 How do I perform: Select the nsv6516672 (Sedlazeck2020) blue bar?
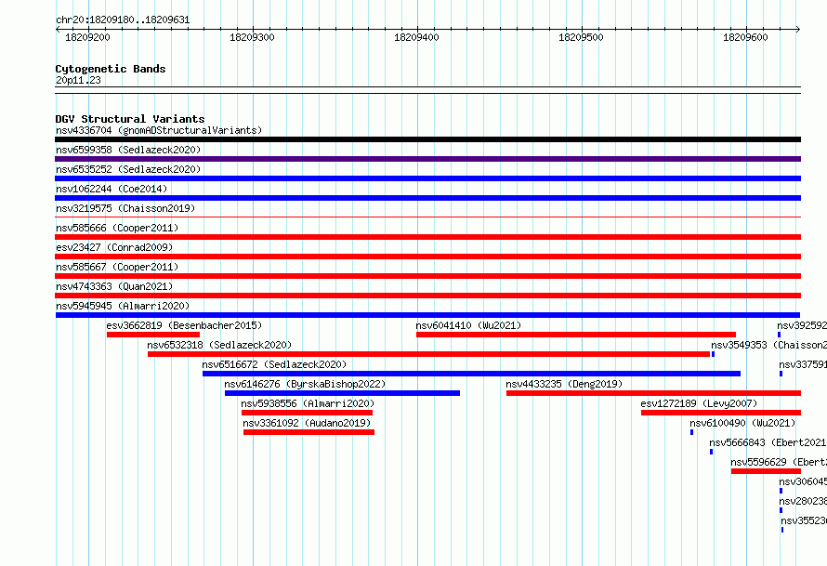471,374
